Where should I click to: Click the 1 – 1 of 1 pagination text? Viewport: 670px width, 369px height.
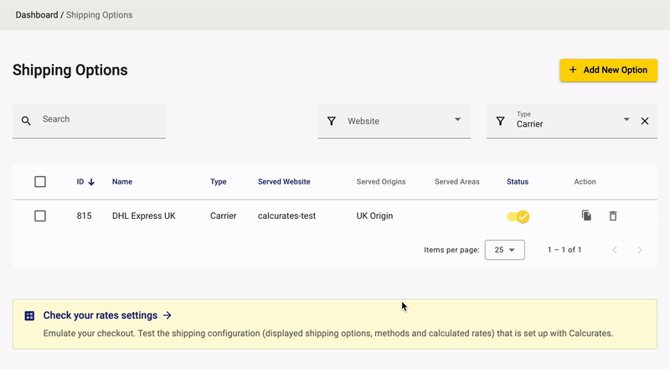click(564, 250)
